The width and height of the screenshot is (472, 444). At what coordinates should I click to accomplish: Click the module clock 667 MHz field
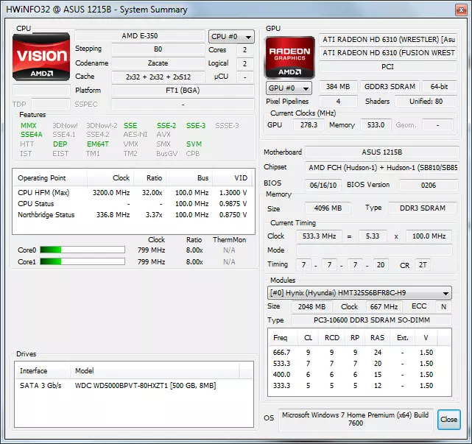[384, 307]
